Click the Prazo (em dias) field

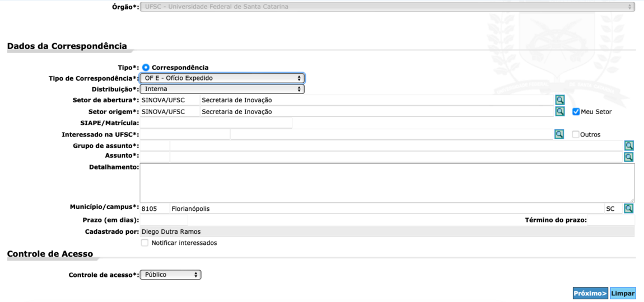pyautogui.click(x=164, y=220)
